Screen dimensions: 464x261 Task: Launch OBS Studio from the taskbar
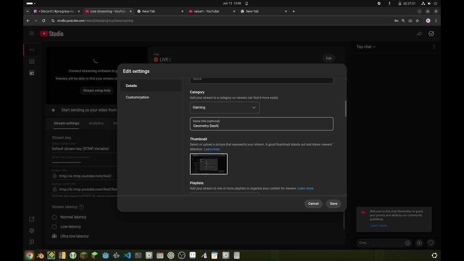pos(182,256)
